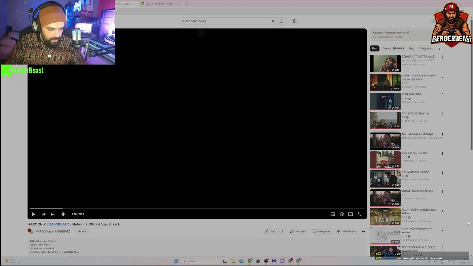Open options for Soldjvt - Sex.Drugs.Alcohol
Screen dimensions: 473x266
[442, 191]
